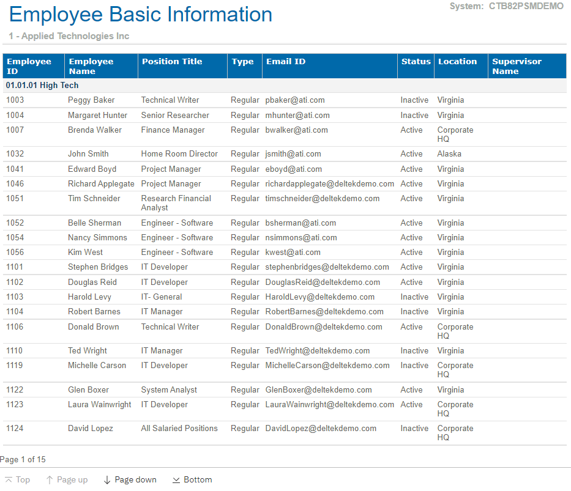Click the Location column header
Image resolution: width=571 pixels, height=491 pixels.
point(457,62)
